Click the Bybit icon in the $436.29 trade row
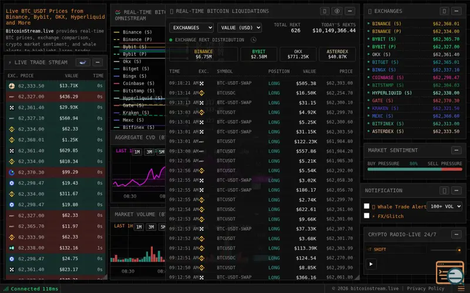470x293 pixels. tap(12, 97)
